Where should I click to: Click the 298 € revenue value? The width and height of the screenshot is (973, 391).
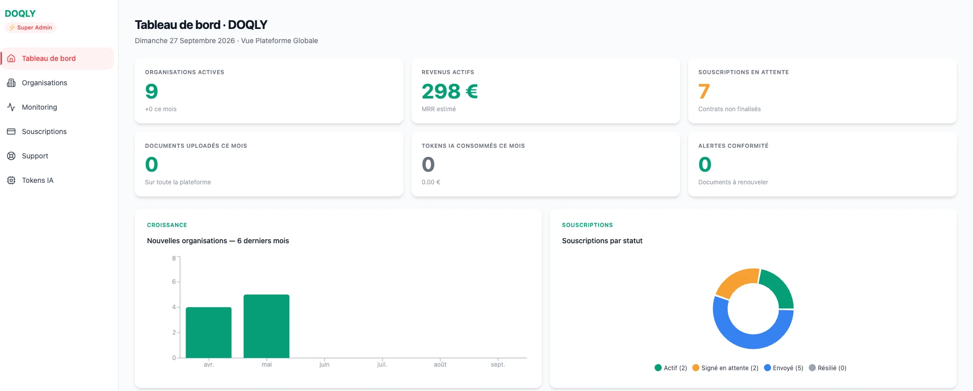[x=450, y=91]
